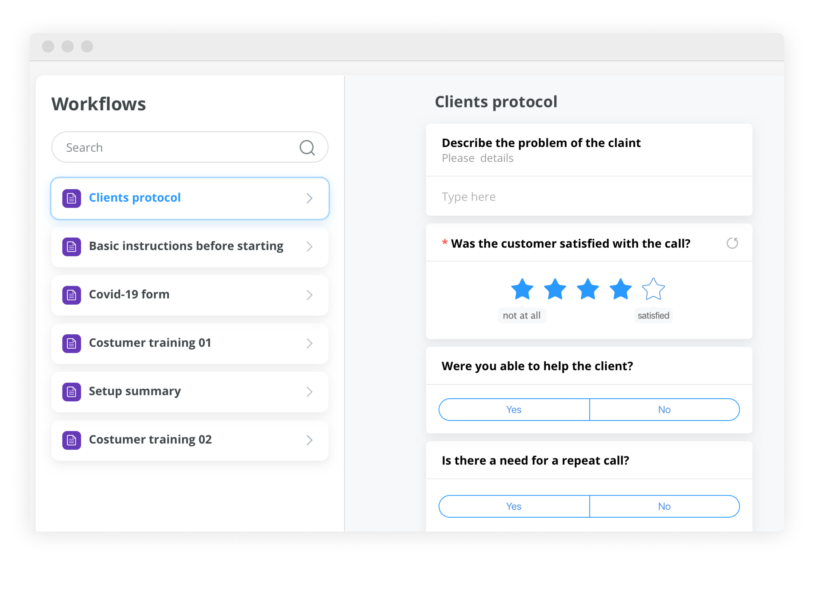Click the document icon beside Setup summary
815x596 pixels.
click(71, 392)
